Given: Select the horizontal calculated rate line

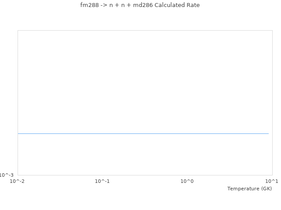Looking at the screenshot, I should [x=143, y=133].
